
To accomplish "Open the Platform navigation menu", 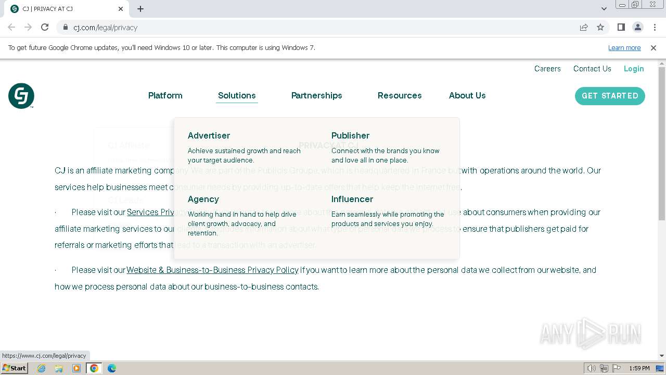I will [x=165, y=95].
